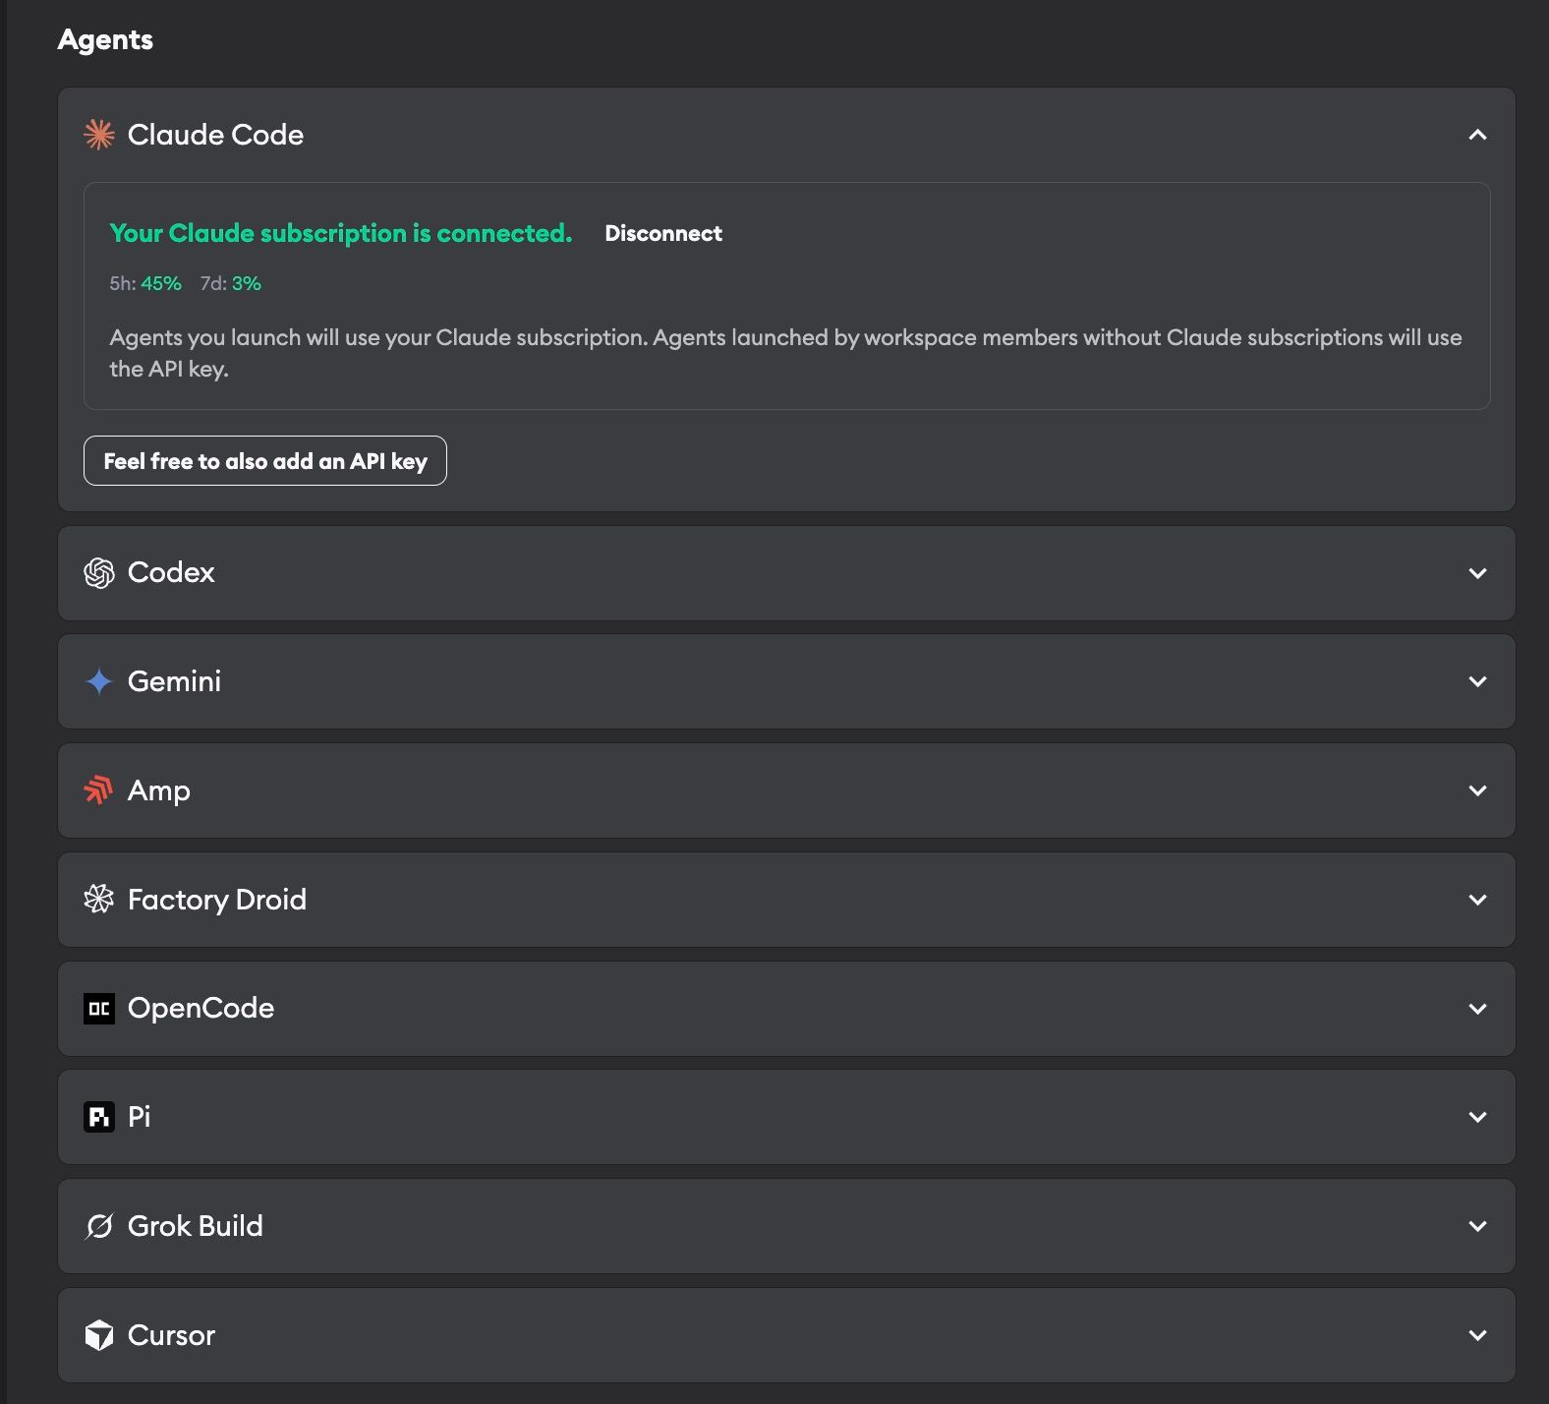The width and height of the screenshot is (1549, 1404).
Task: Expand the OpenCode section chevron
Action: click(1477, 1009)
